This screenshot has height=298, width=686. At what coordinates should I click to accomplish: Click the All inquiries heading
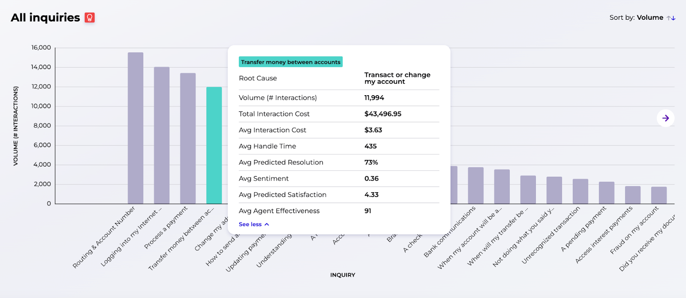point(45,18)
